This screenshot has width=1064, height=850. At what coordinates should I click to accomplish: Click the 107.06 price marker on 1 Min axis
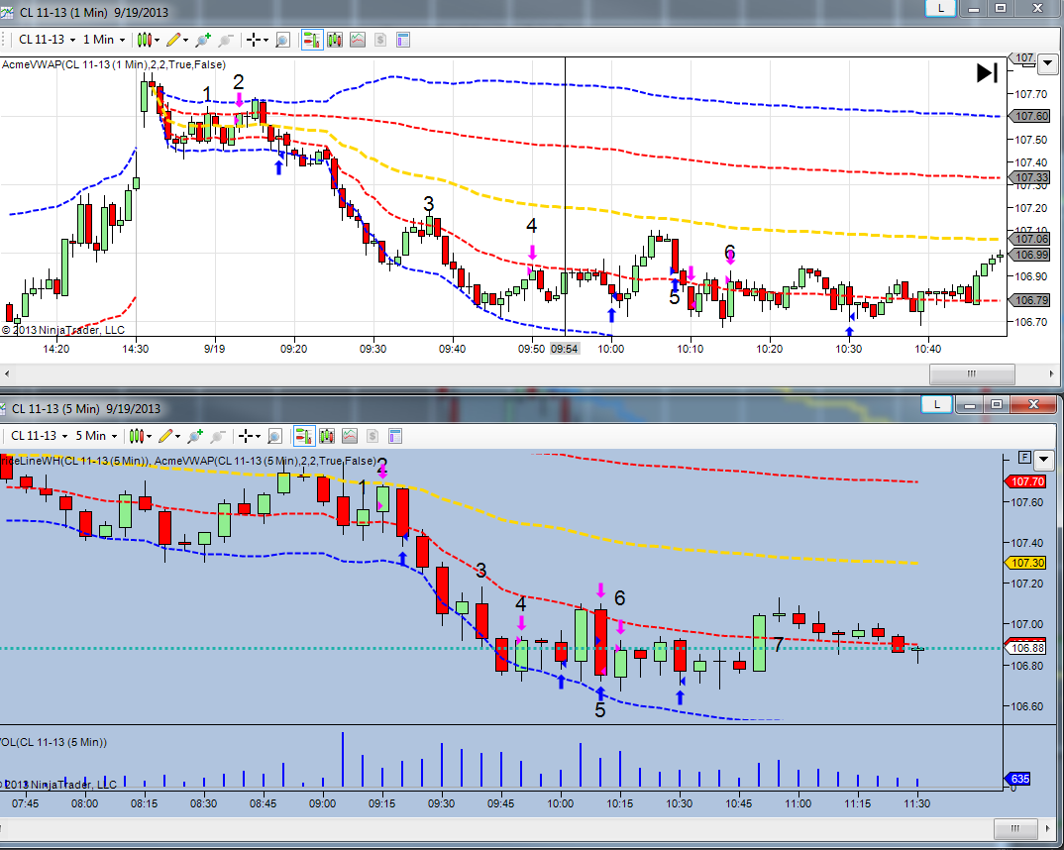click(x=1030, y=239)
